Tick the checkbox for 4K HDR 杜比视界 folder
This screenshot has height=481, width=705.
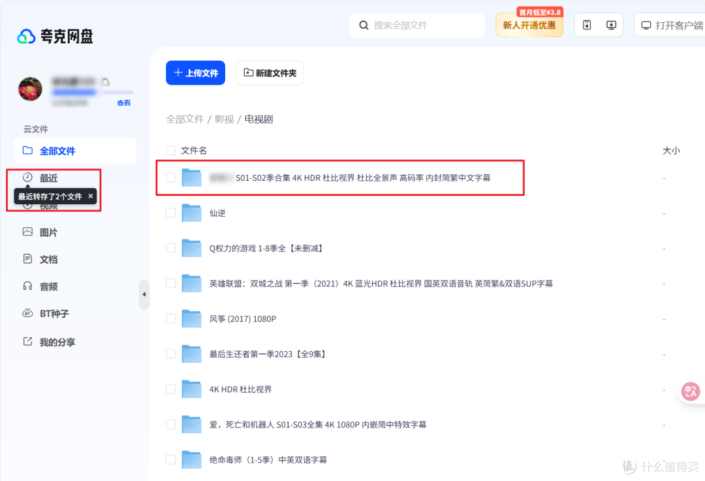point(170,389)
